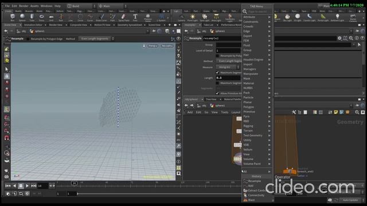Expand Volume Paint submenu in TAB menu

pyautogui.click(x=257, y=164)
